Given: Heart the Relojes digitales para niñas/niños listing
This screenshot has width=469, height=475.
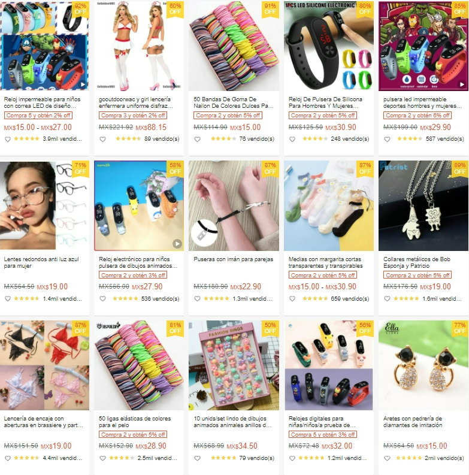Looking at the screenshot, I should point(292,458).
